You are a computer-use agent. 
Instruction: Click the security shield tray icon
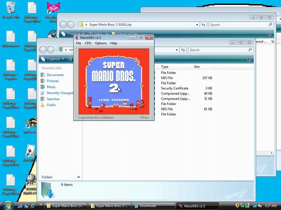click(237, 206)
